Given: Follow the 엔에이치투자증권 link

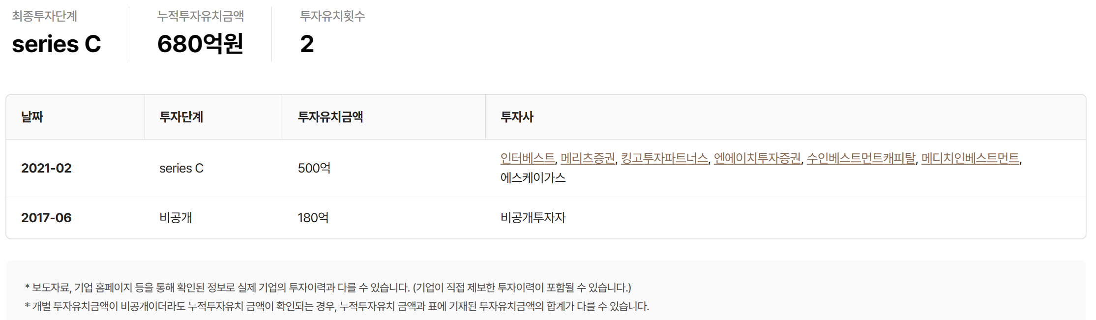Looking at the screenshot, I should pos(757,158).
